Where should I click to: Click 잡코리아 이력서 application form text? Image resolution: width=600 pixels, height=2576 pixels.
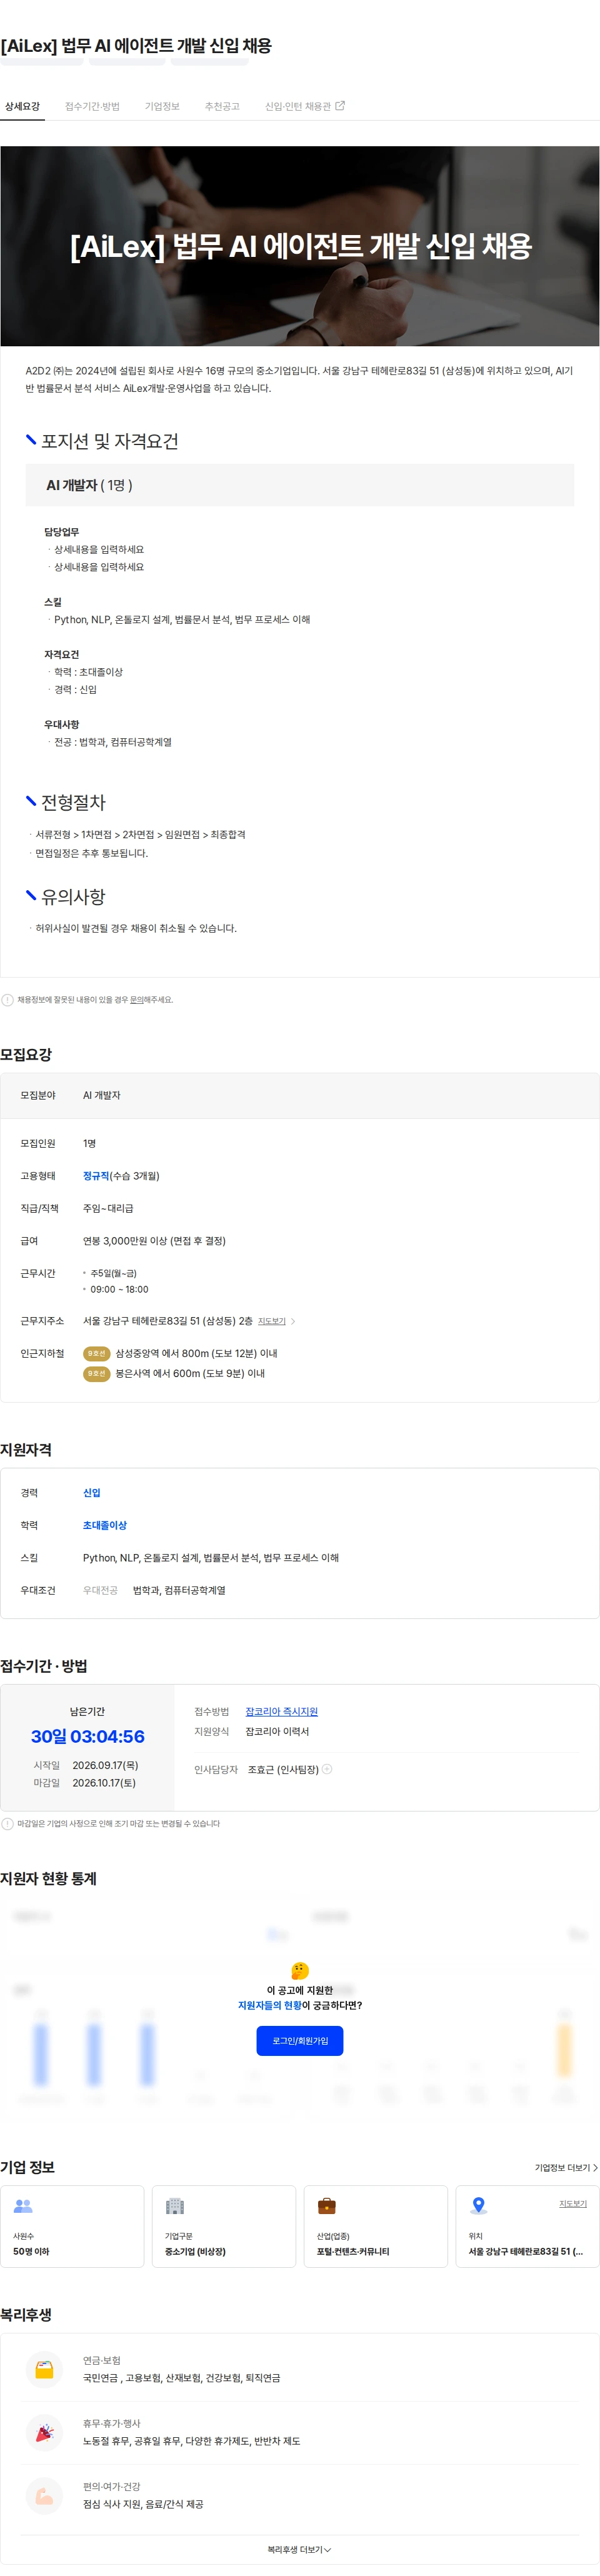pyautogui.click(x=277, y=1731)
